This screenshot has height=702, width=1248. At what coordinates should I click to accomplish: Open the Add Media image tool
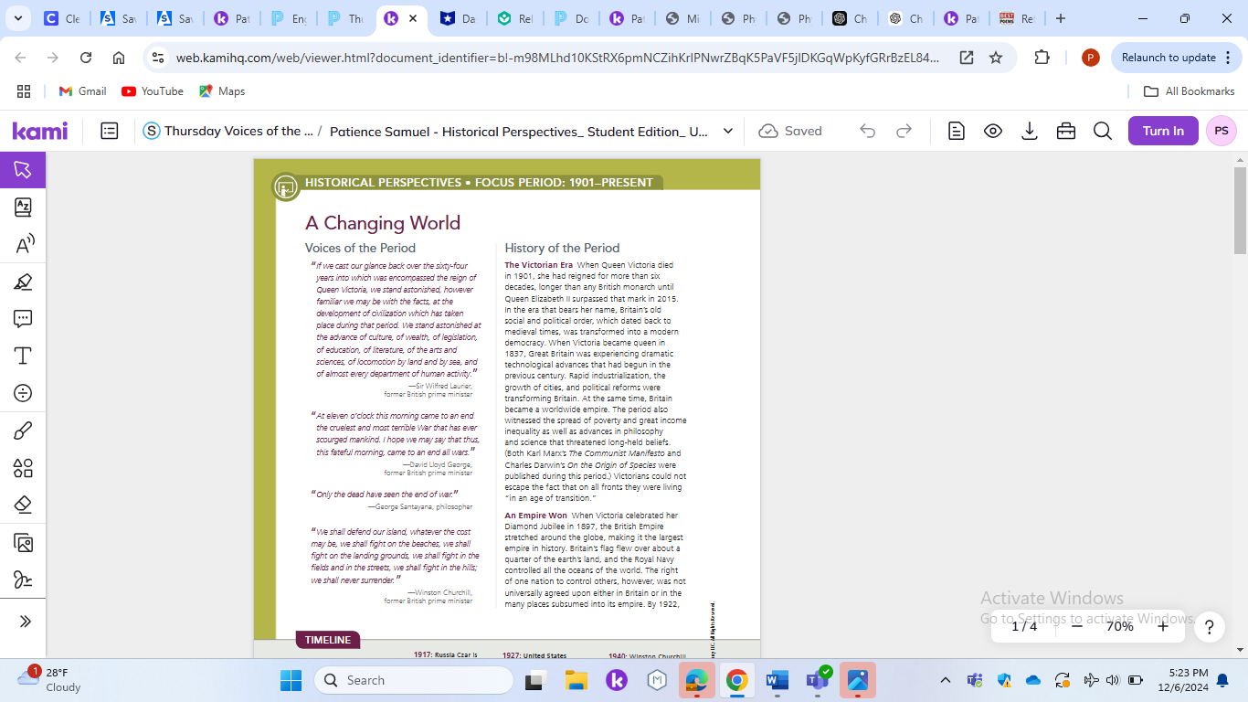(23, 542)
